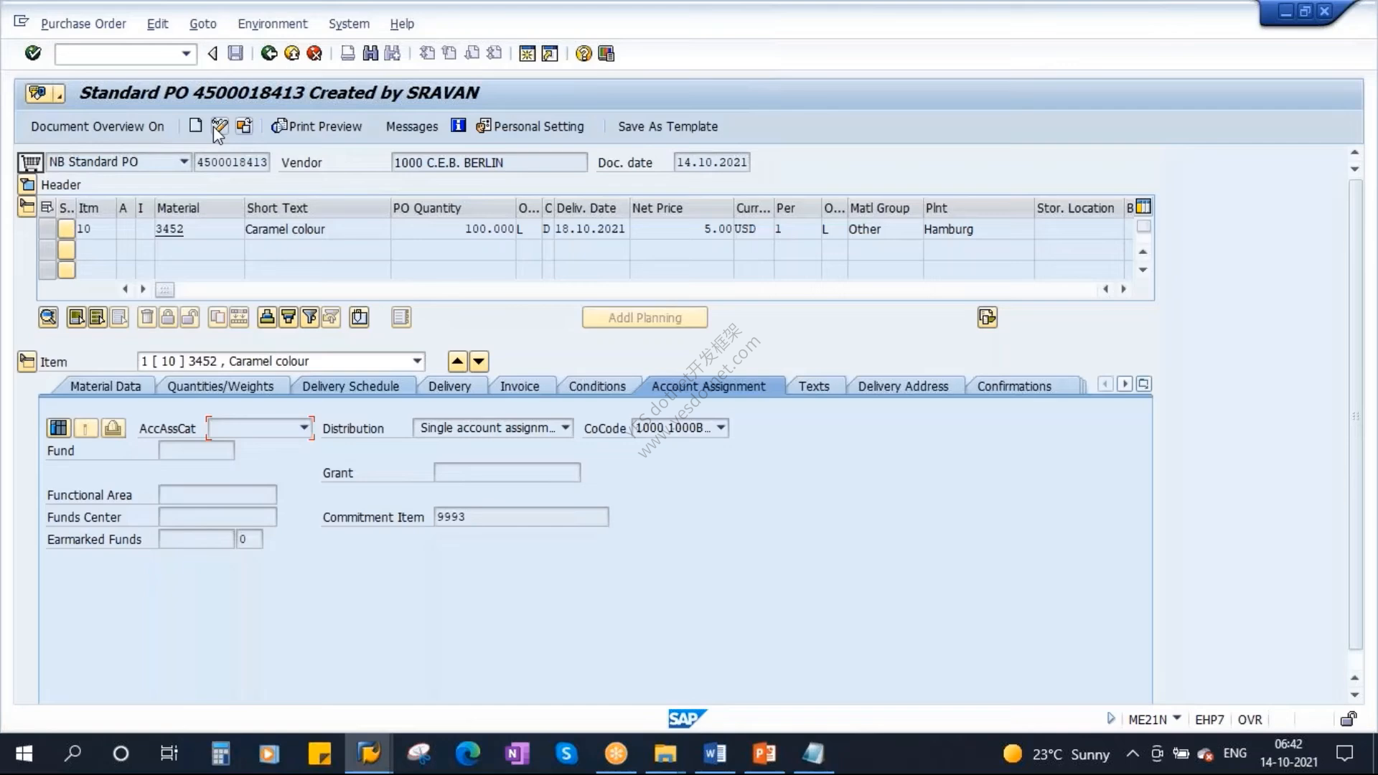Click the Create new document icon

pos(195,126)
